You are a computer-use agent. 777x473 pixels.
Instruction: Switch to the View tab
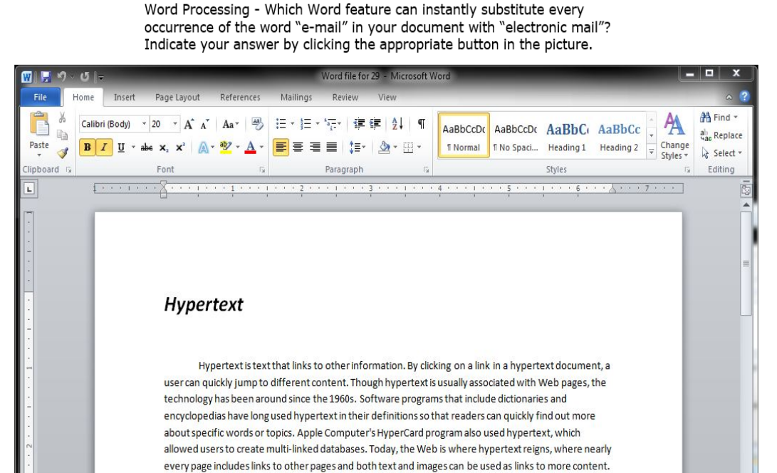pyautogui.click(x=387, y=97)
